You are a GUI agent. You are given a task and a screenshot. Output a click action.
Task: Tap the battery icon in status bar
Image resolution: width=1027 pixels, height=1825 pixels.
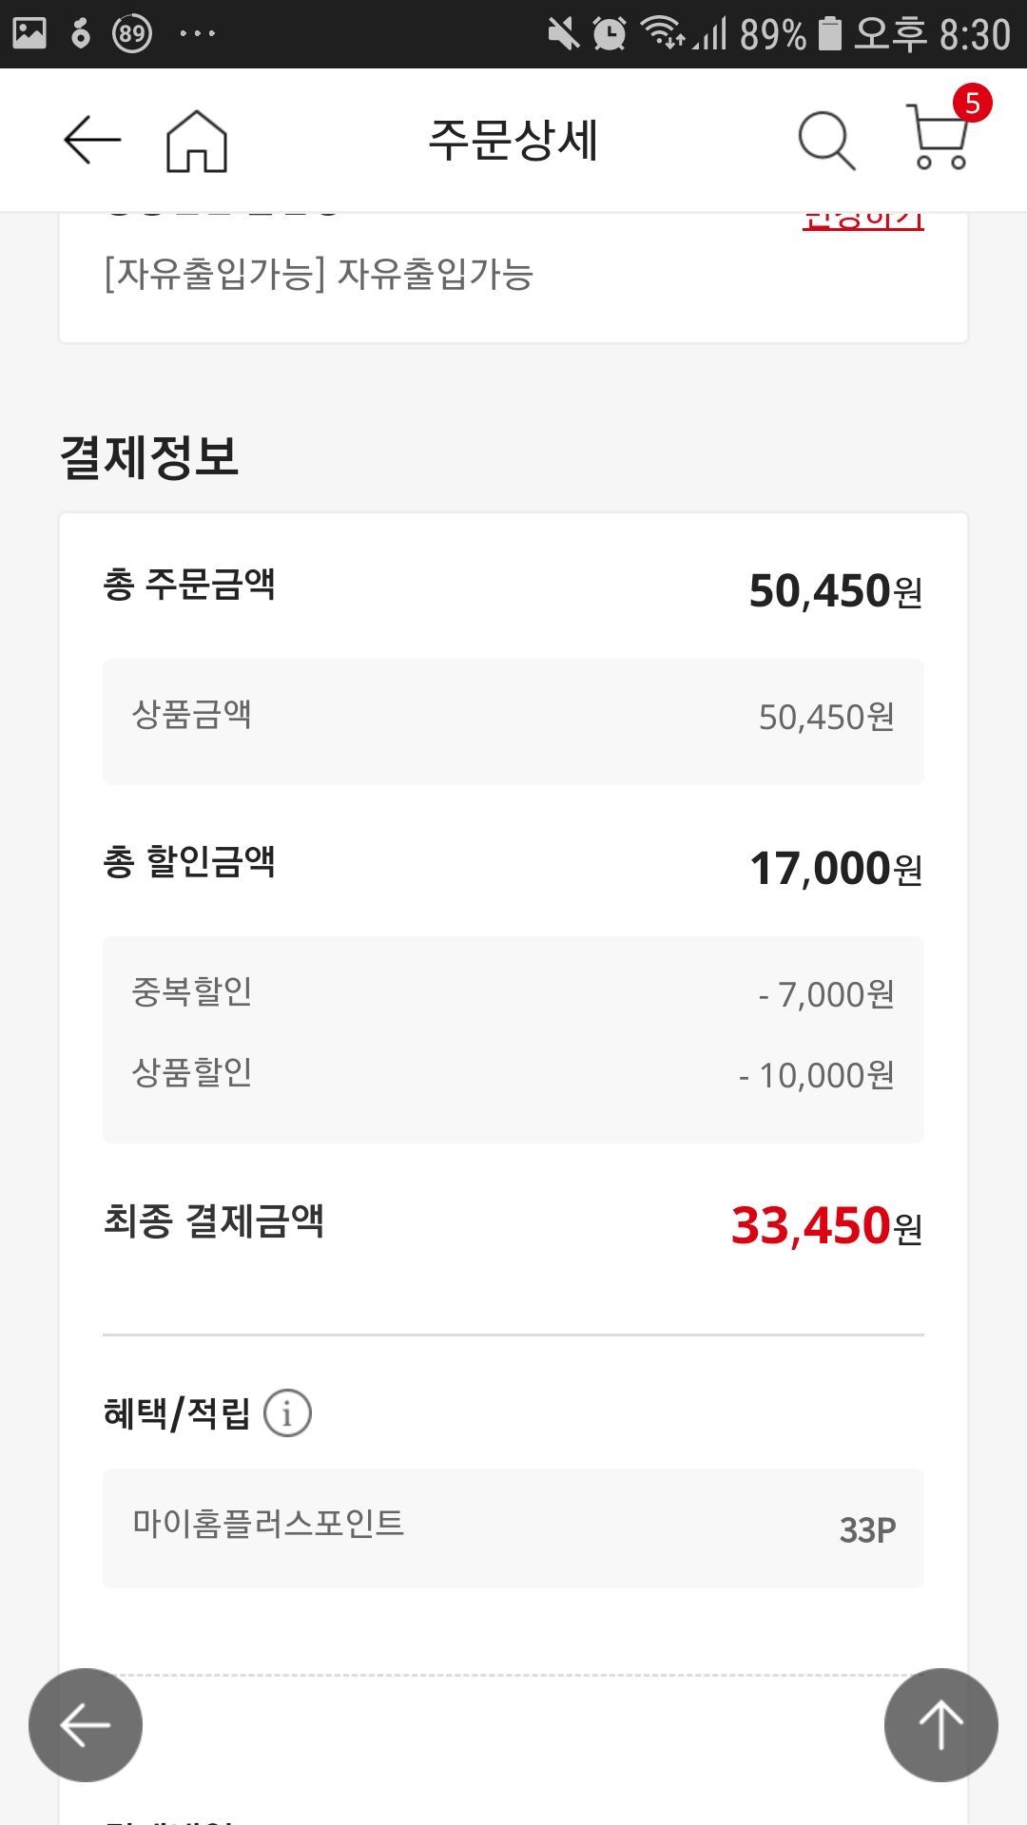click(830, 34)
